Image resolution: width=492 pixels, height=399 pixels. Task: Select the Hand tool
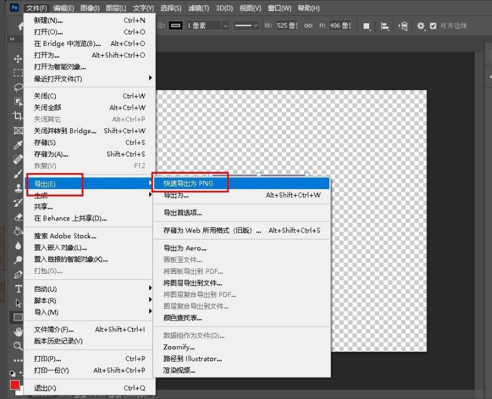pyautogui.click(x=18, y=330)
